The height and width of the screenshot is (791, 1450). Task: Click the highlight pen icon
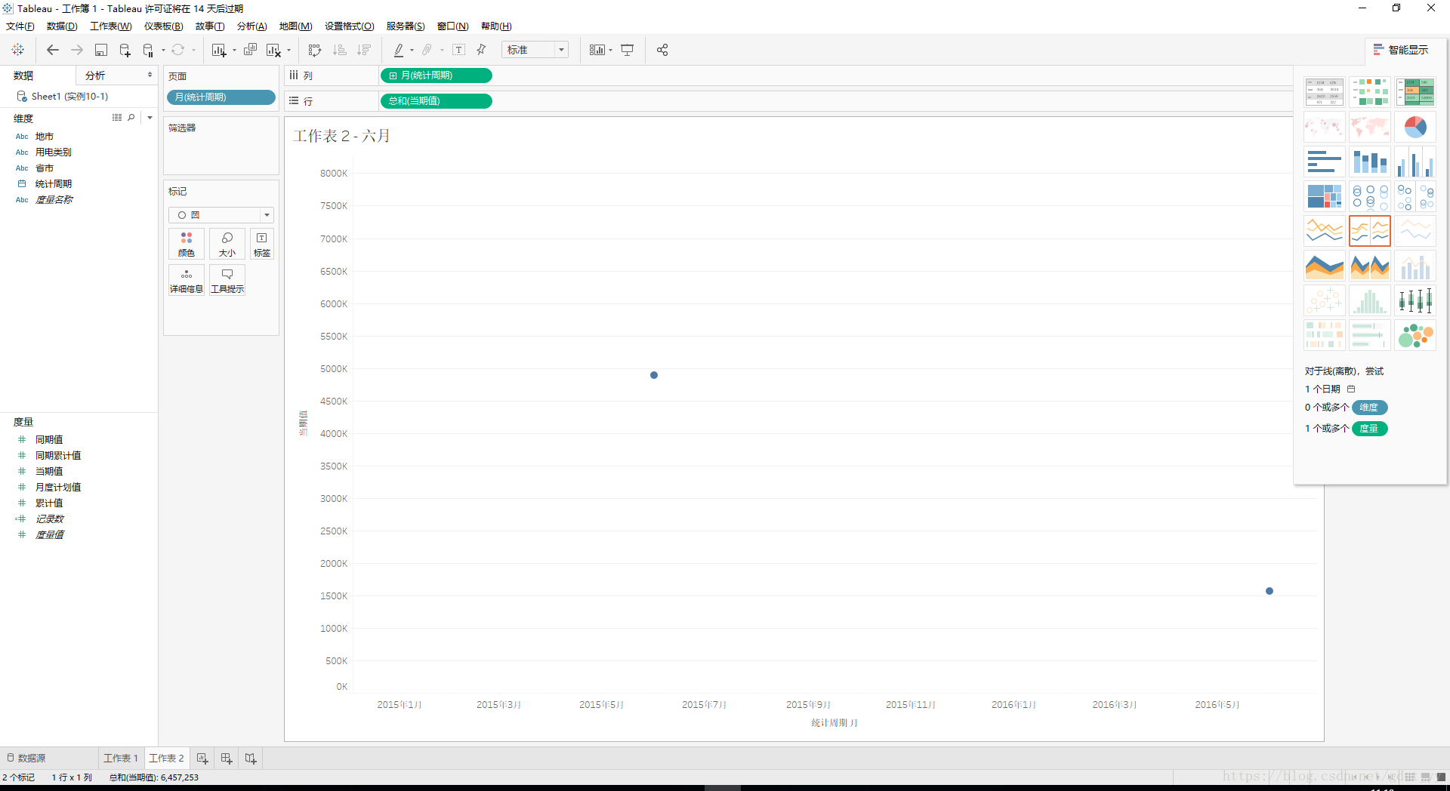click(x=399, y=50)
